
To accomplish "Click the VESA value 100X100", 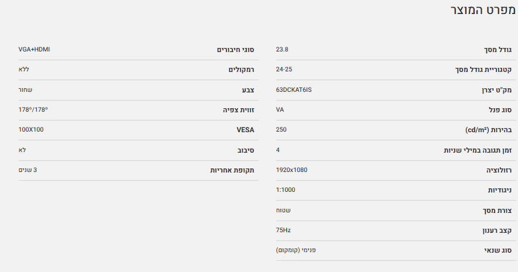I will 31,129.
